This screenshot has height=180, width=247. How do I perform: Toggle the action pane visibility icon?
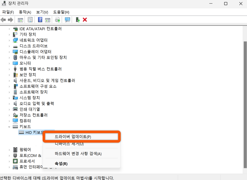tap(48, 20)
